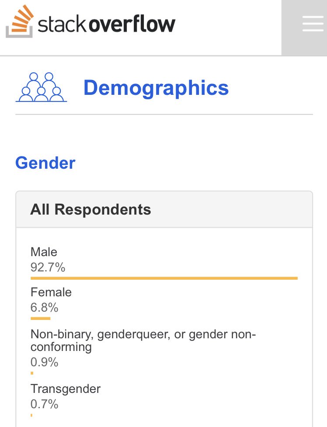
Task: Select the Female label
Action: 51,292
